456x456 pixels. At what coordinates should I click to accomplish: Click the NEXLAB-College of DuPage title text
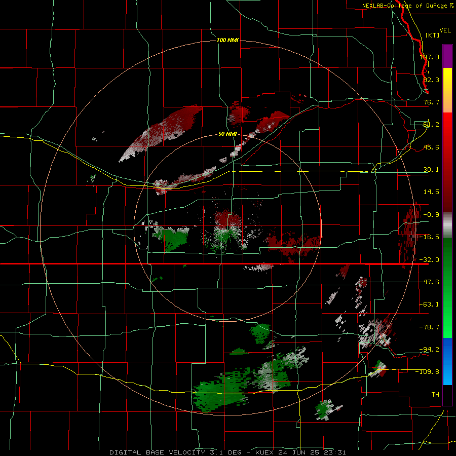[x=404, y=6]
